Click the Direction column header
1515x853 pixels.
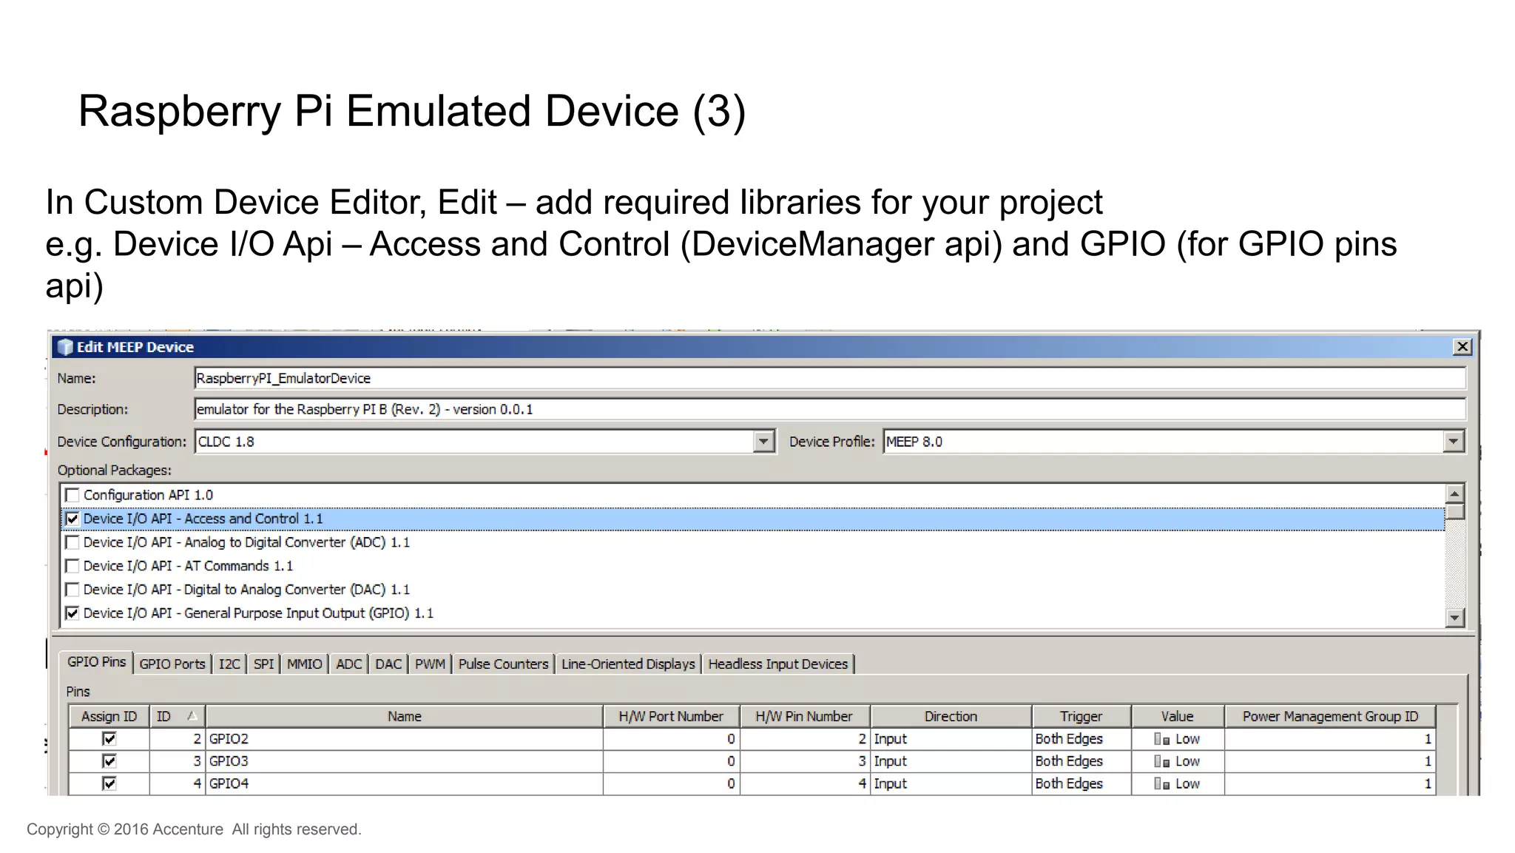coord(951,716)
